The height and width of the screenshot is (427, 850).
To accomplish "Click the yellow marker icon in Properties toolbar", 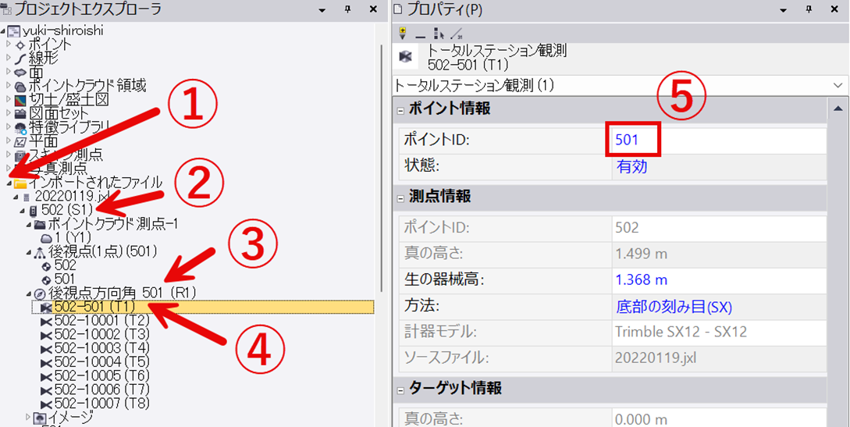I will coord(402,34).
